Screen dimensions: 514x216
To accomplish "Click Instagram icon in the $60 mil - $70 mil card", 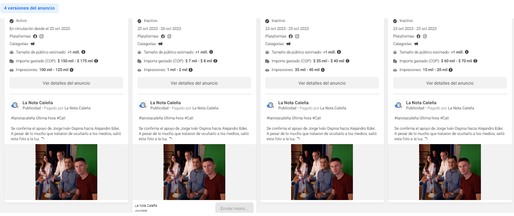I will tap(425, 36).
